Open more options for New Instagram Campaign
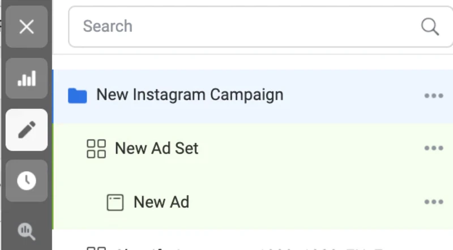This screenshot has width=453, height=250. pyautogui.click(x=434, y=96)
